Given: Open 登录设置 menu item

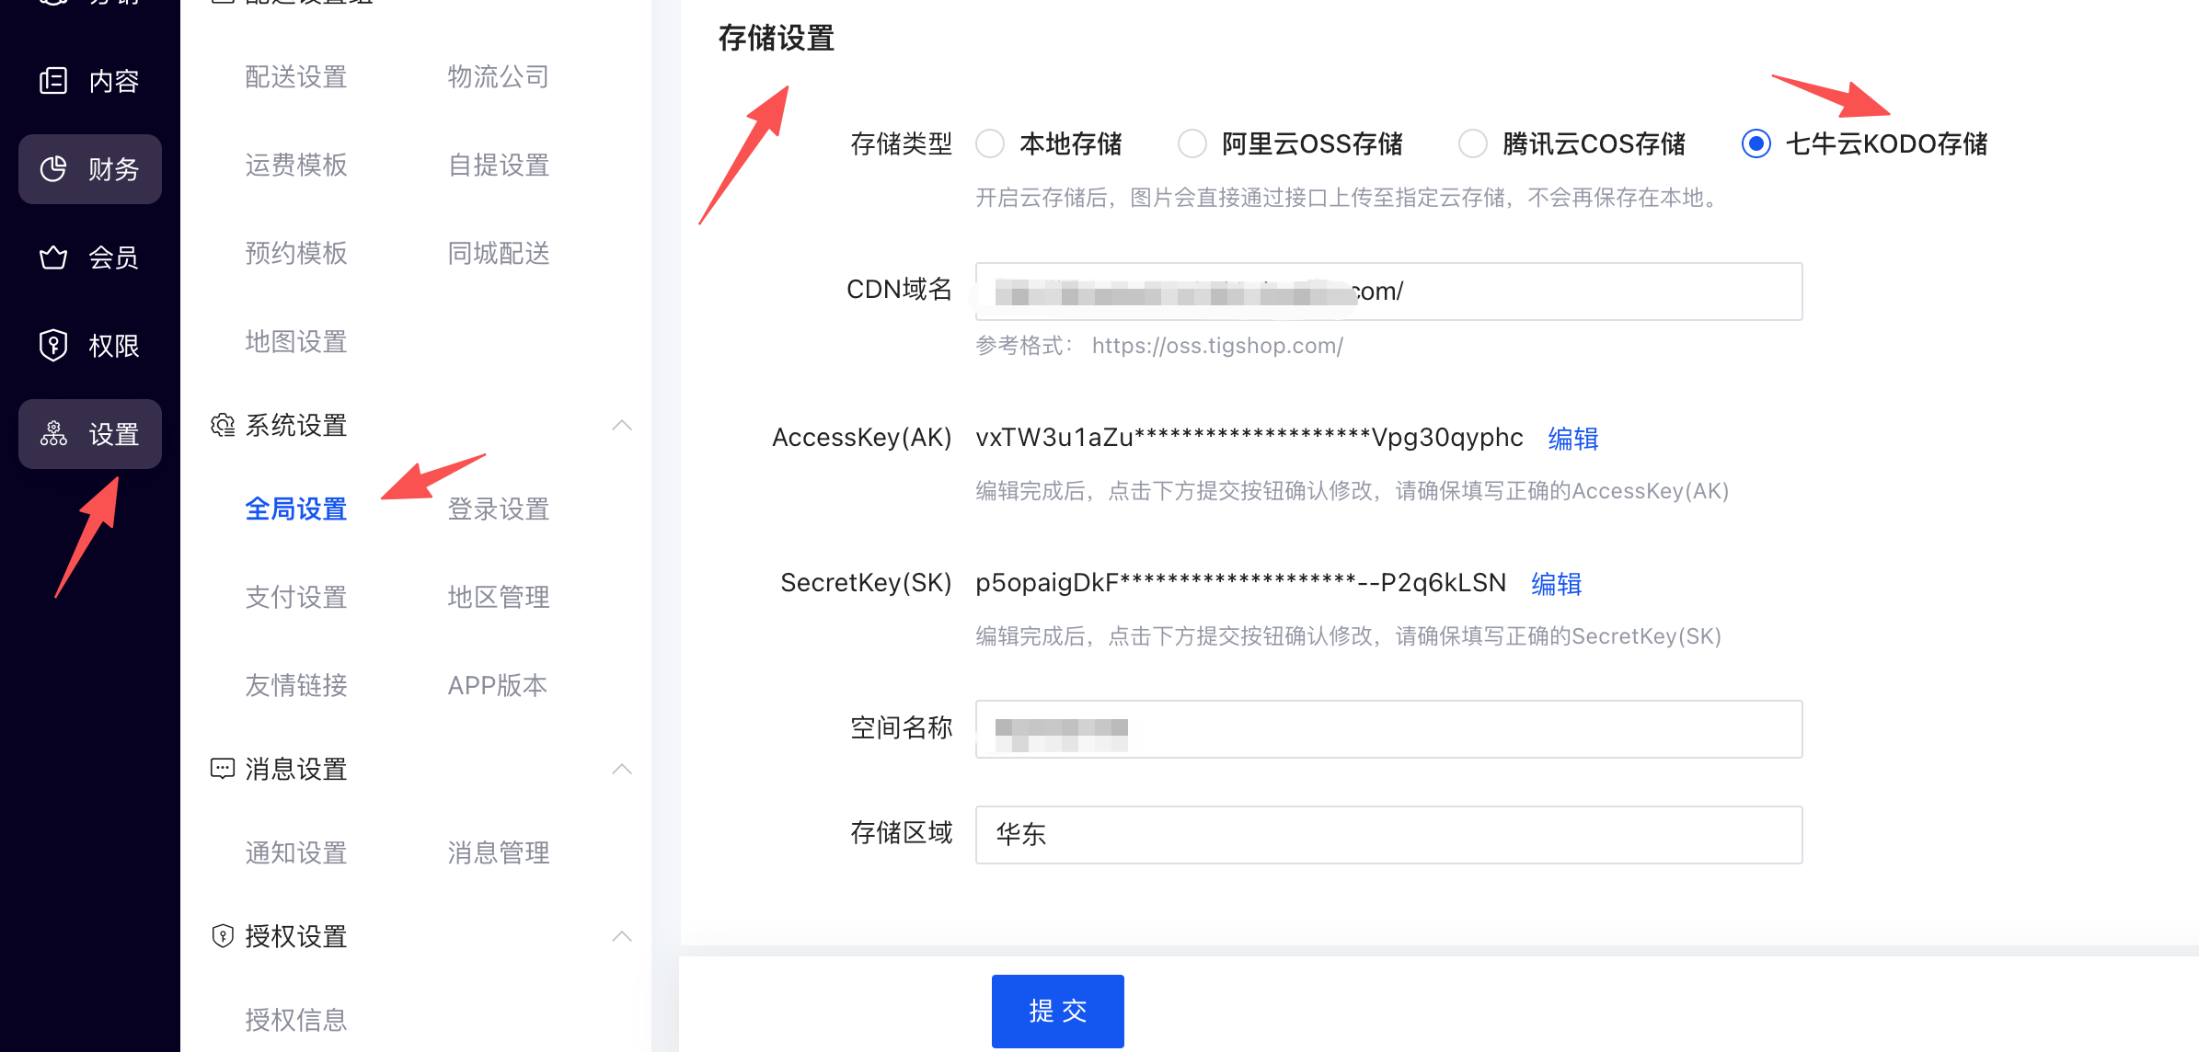Looking at the screenshot, I should 498,509.
